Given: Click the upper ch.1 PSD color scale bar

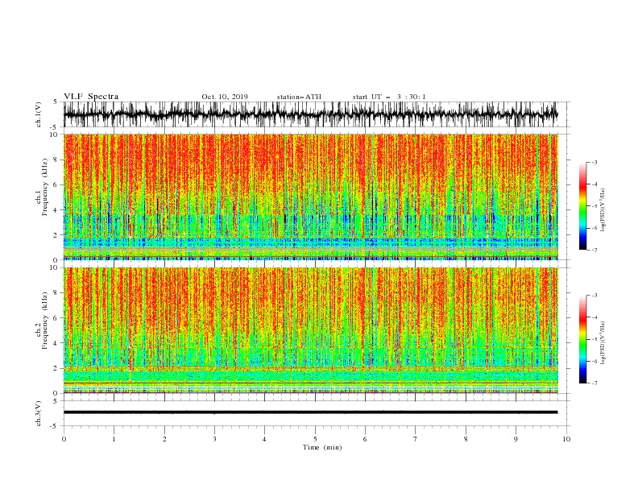Looking at the screenshot, I should 582,206.
